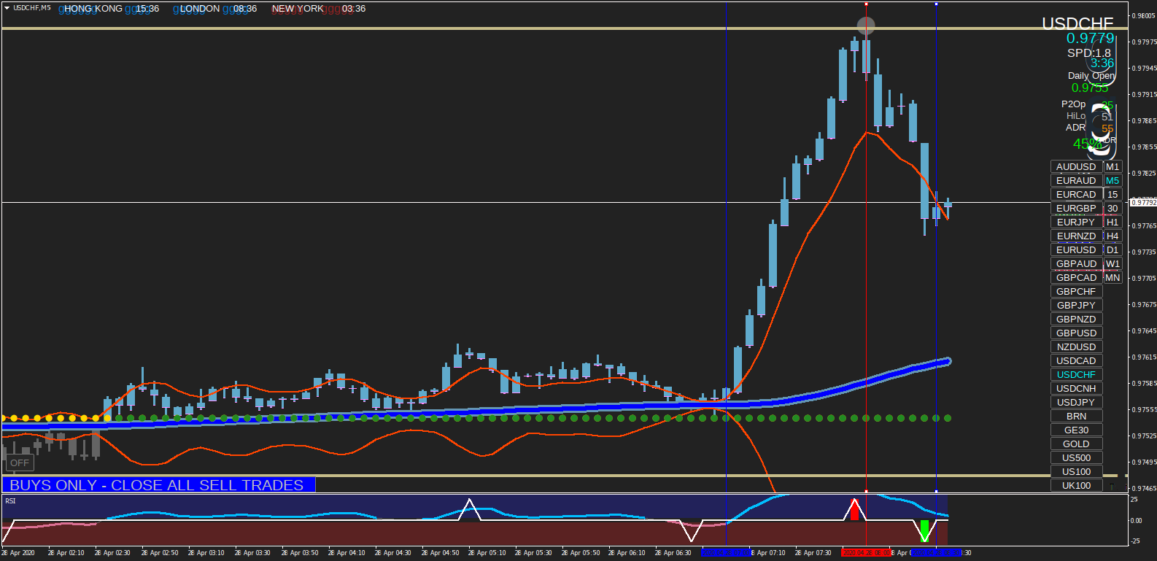The height and width of the screenshot is (561, 1157).
Task: Pick GBPCAD from the symbol list
Action: [x=1076, y=278]
